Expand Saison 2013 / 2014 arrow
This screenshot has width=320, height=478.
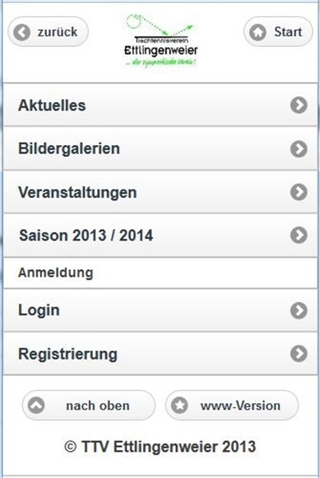[299, 235]
